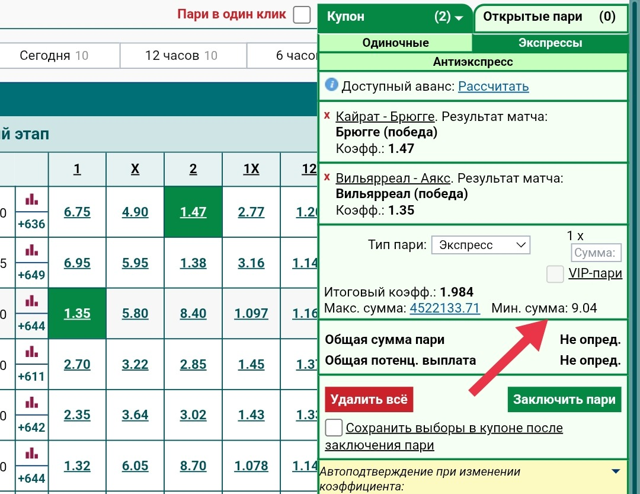Open the Тип пари dropdown showing Экспресс
The width and height of the screenshot is (640, 494).
tap(481, 245)
